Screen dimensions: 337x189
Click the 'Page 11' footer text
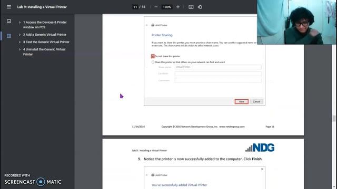[x=270, y=127]
